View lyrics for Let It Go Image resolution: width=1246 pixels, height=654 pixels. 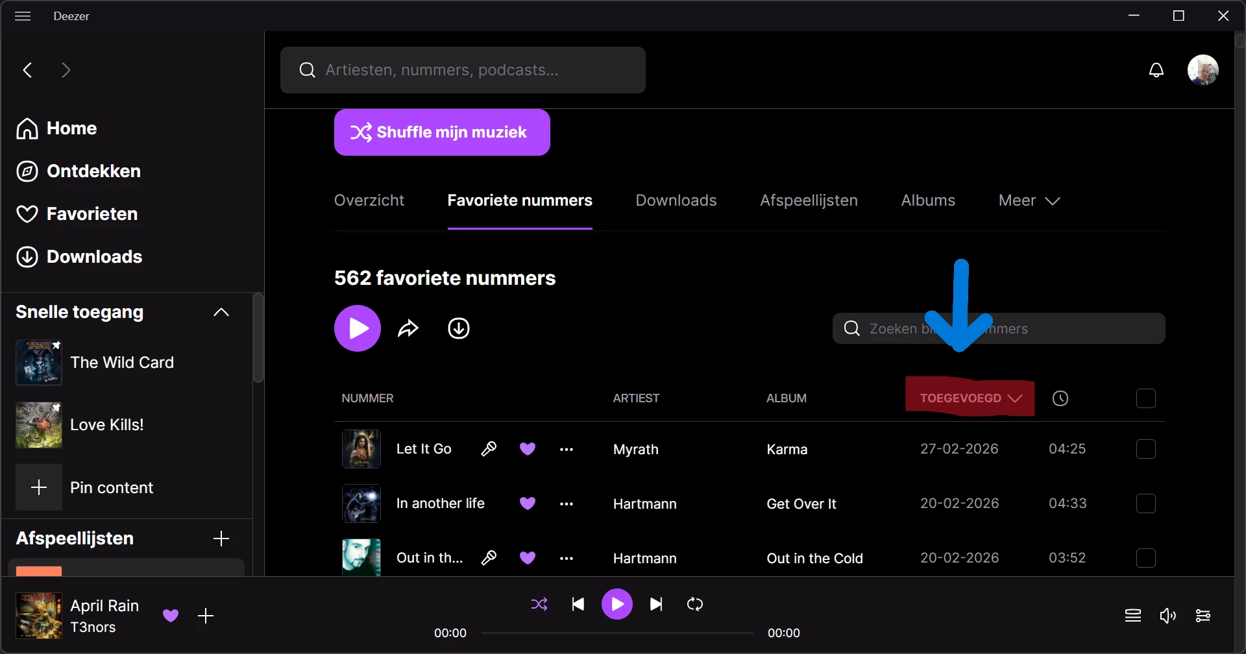tap(489, 449)
